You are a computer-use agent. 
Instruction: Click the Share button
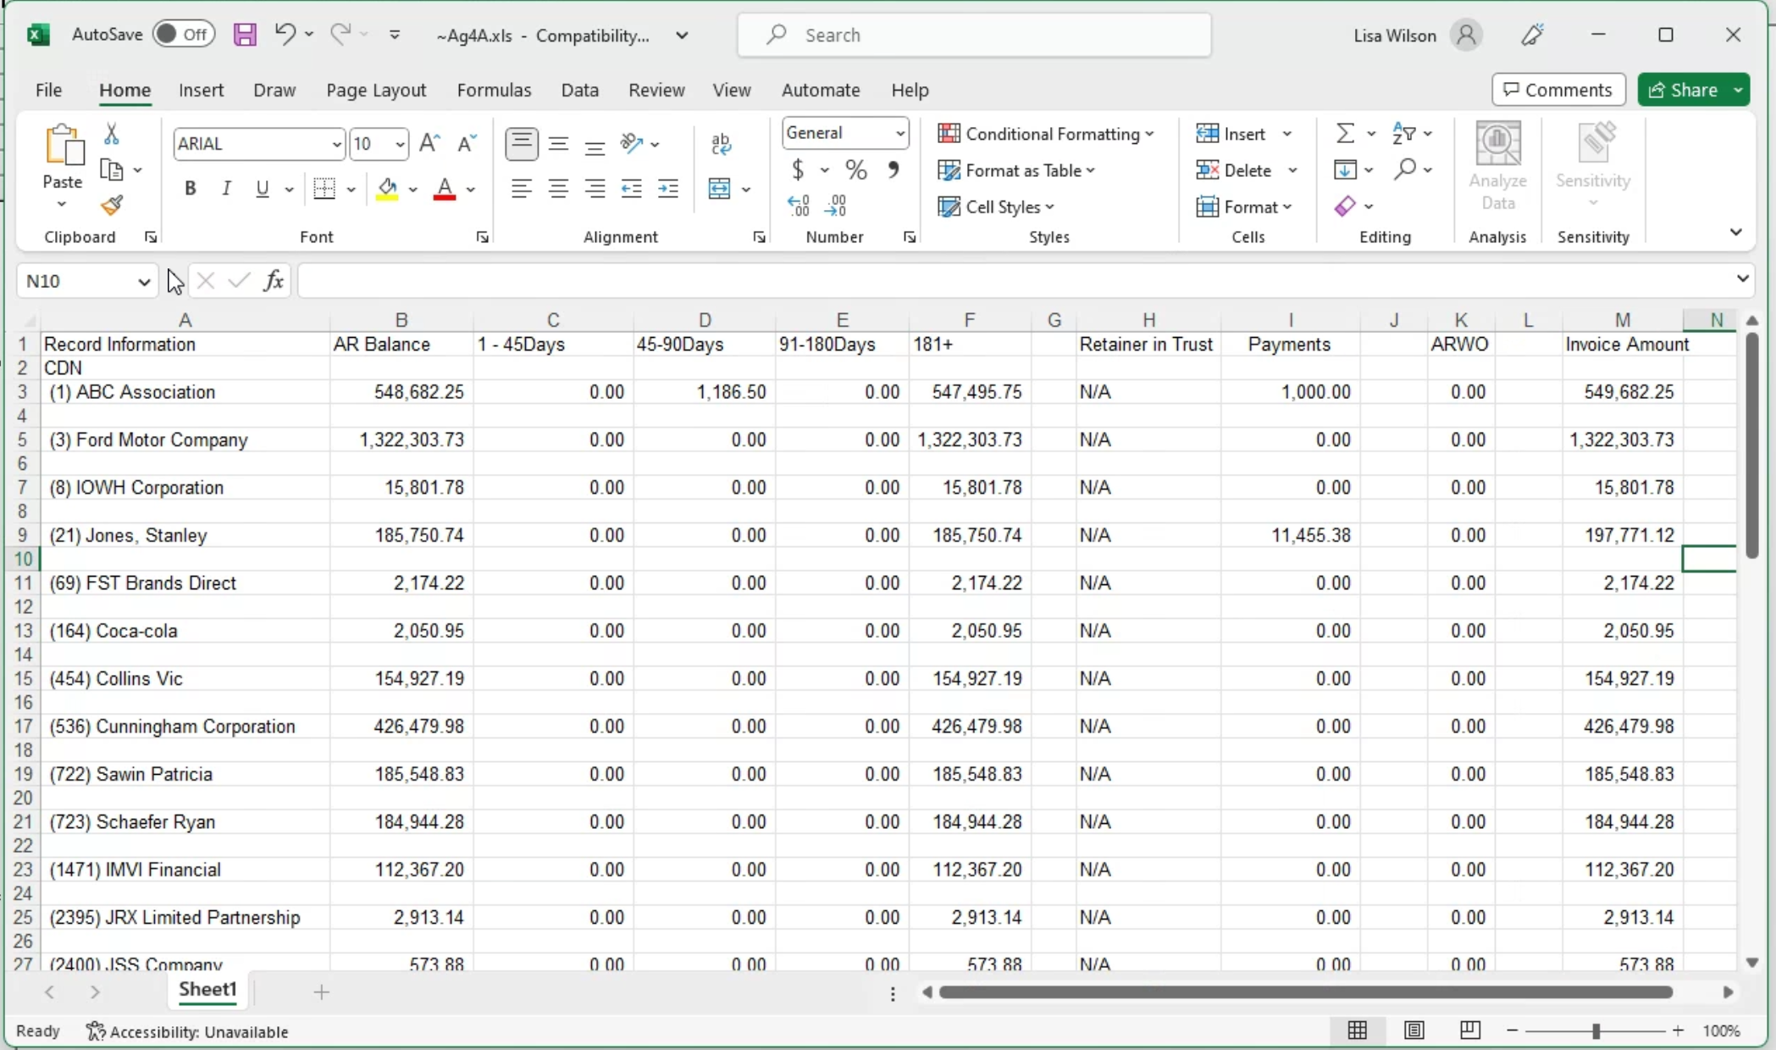coord(1684,90)
